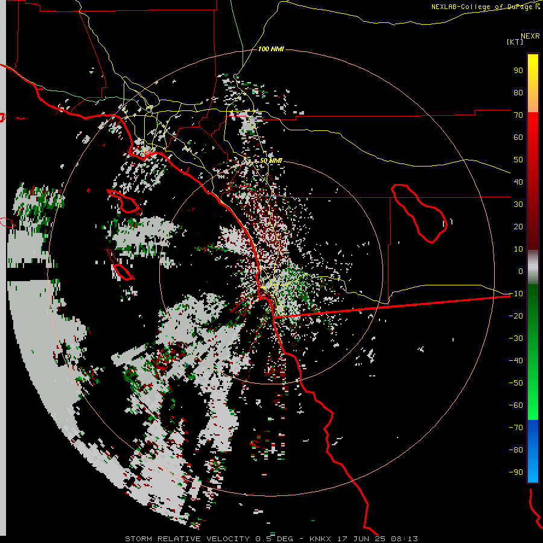Click the -60 value on the velocity scale
Screen dimensions: 543x543
[516, 405]
